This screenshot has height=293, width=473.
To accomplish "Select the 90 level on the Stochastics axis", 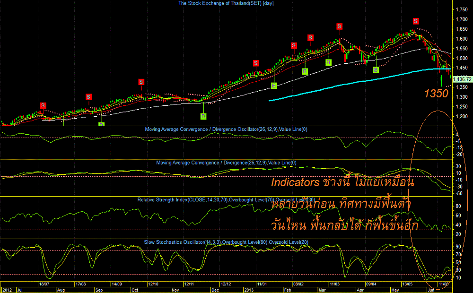I will point(458,247).
